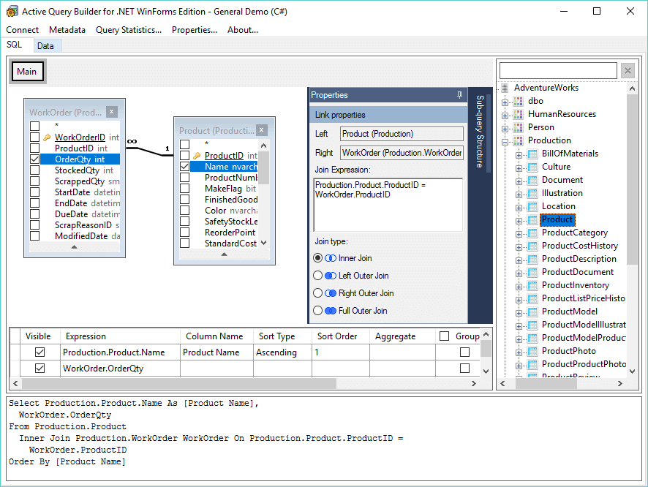Click the HumanResources schema icon
648x487 pixels.
(x=519, y=114)
